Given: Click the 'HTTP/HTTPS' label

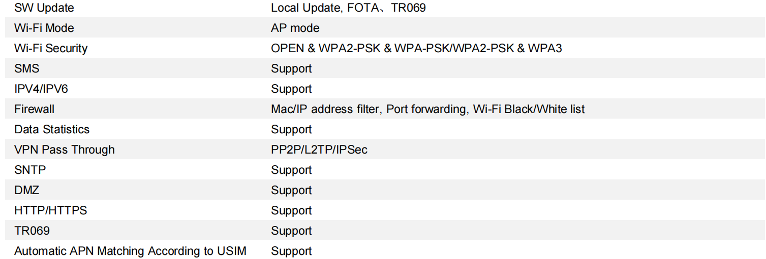Looking at the screenshot, I should point(50,210).
